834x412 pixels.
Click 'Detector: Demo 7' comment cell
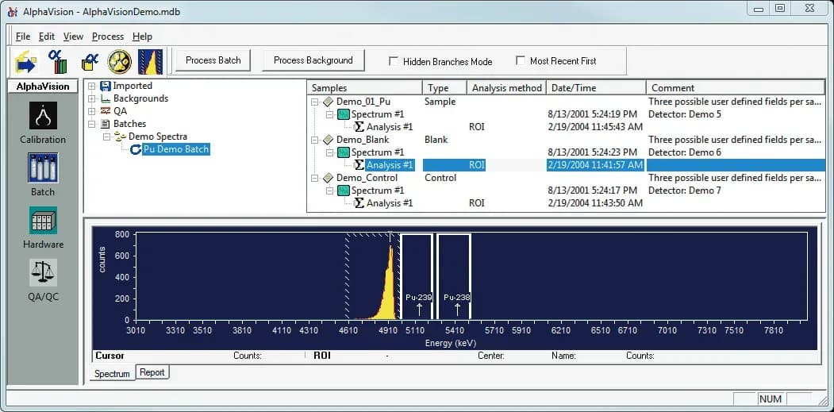coord(685,191)
